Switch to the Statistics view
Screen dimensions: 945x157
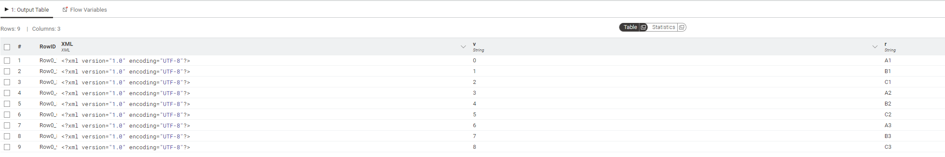pyautogui.click(x=663, y=27)
